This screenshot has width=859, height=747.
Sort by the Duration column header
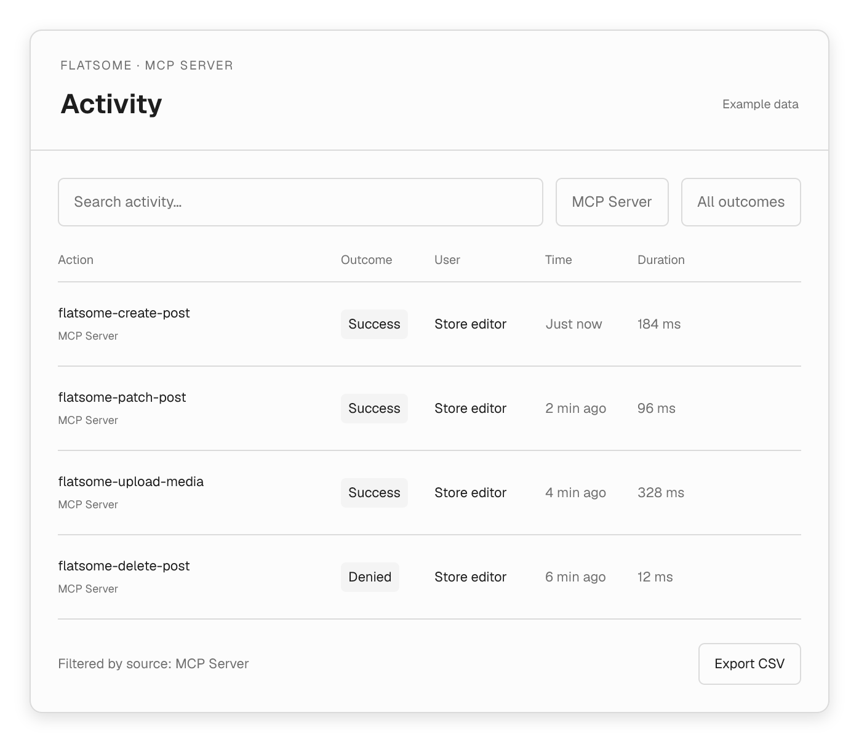(x=661, y=260)
